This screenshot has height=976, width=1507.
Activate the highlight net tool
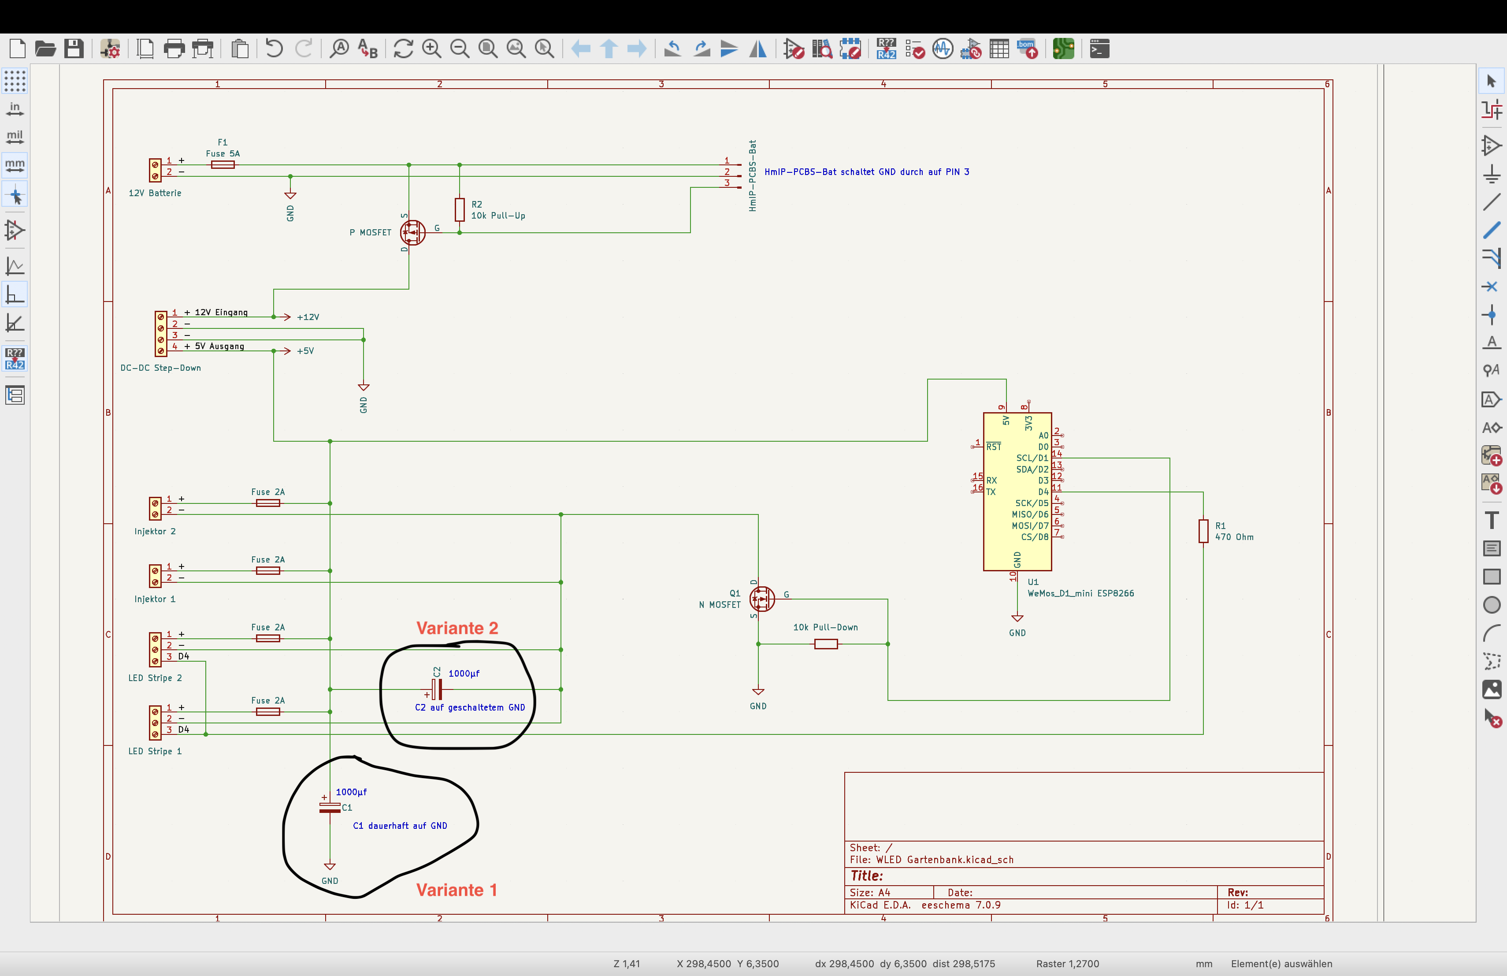(1491, 110)
